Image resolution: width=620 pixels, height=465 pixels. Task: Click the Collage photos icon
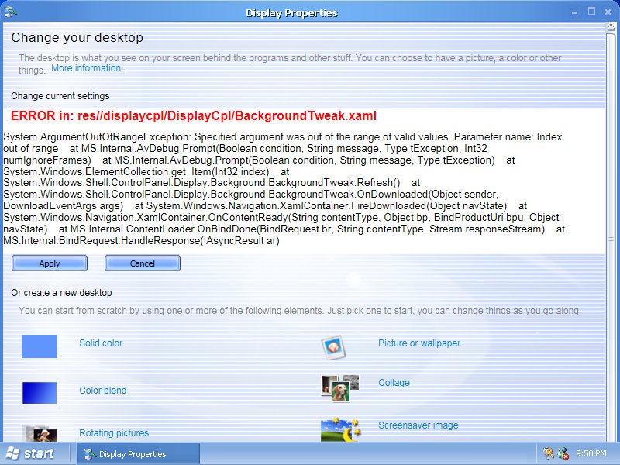pyautogui.click(x=339, y=387)
